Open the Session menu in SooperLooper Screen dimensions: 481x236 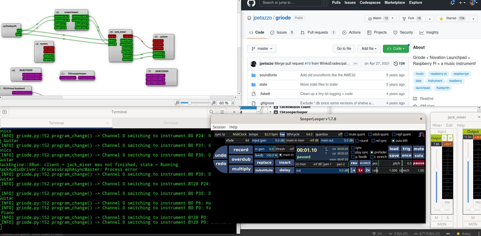(x=219, y=127)
